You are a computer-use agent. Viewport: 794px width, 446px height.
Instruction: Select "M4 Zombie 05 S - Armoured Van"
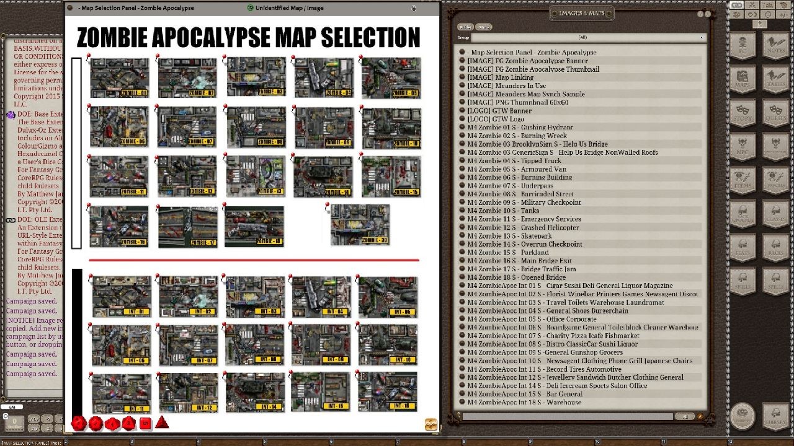tap(517, 169)
